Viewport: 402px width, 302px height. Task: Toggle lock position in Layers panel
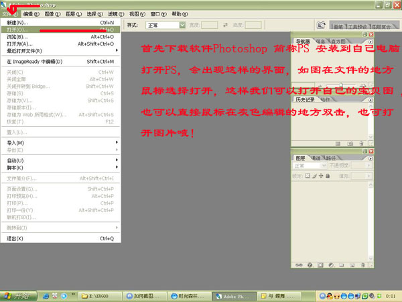pyautogui.click(x=321, y=176)
